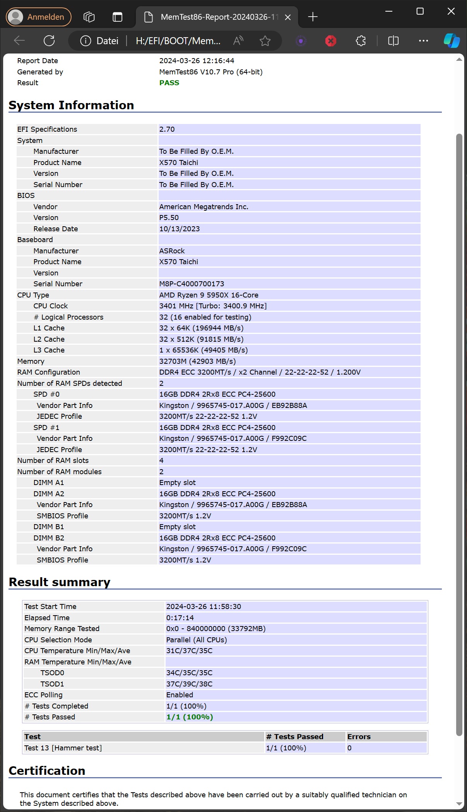Click DIMM A2 label

click(49, 494)
